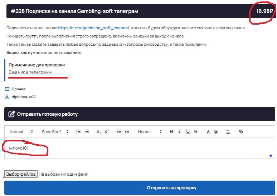Click the Видео, как нужно выполнять задание line
277x196 pixels.
[x=44, y=52]
